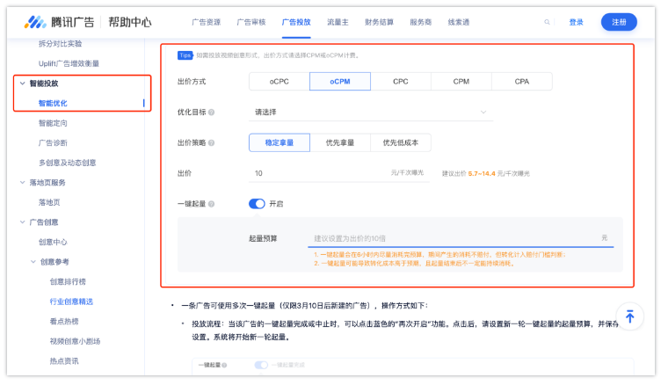668x385 pixels.
Task: Open the 广告审核 top tab
Action: 251,22
